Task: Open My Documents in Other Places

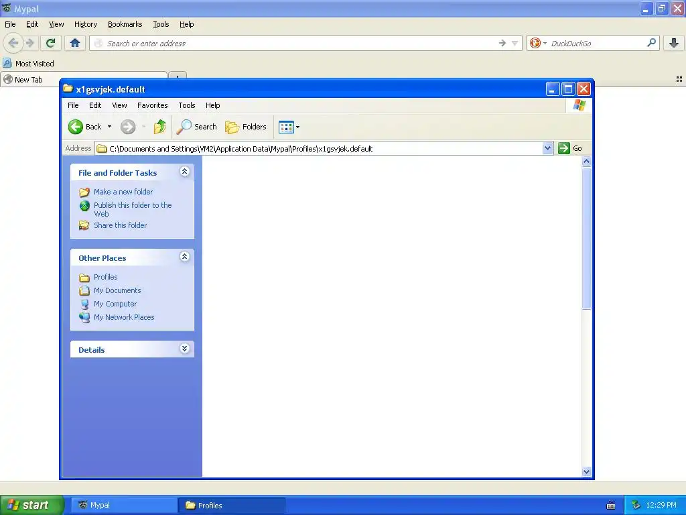Action: (117, 290)
